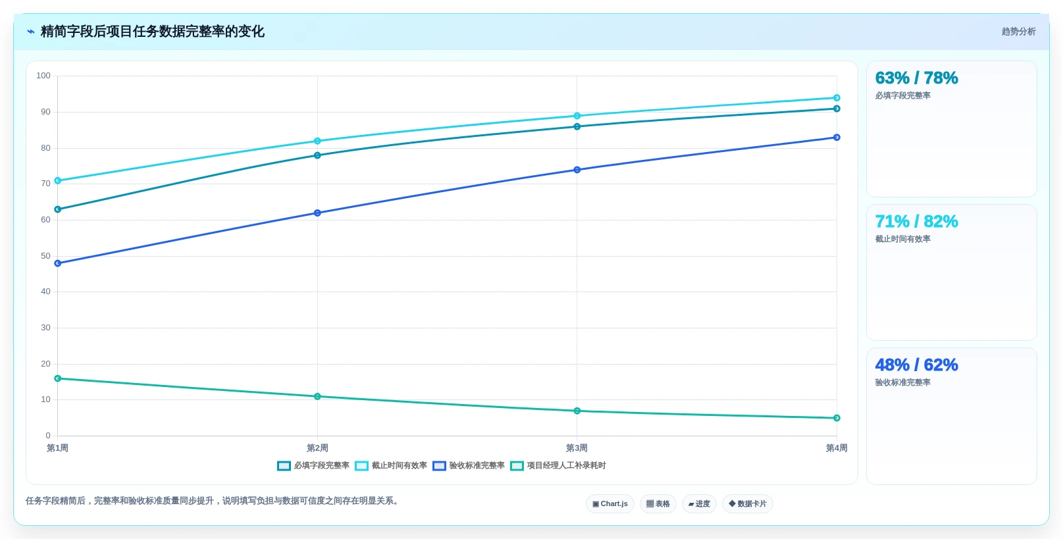This screenshot has width=1063, height=539.
Task: Click the 100 y-axis tick label
Action: coord(43,76)
